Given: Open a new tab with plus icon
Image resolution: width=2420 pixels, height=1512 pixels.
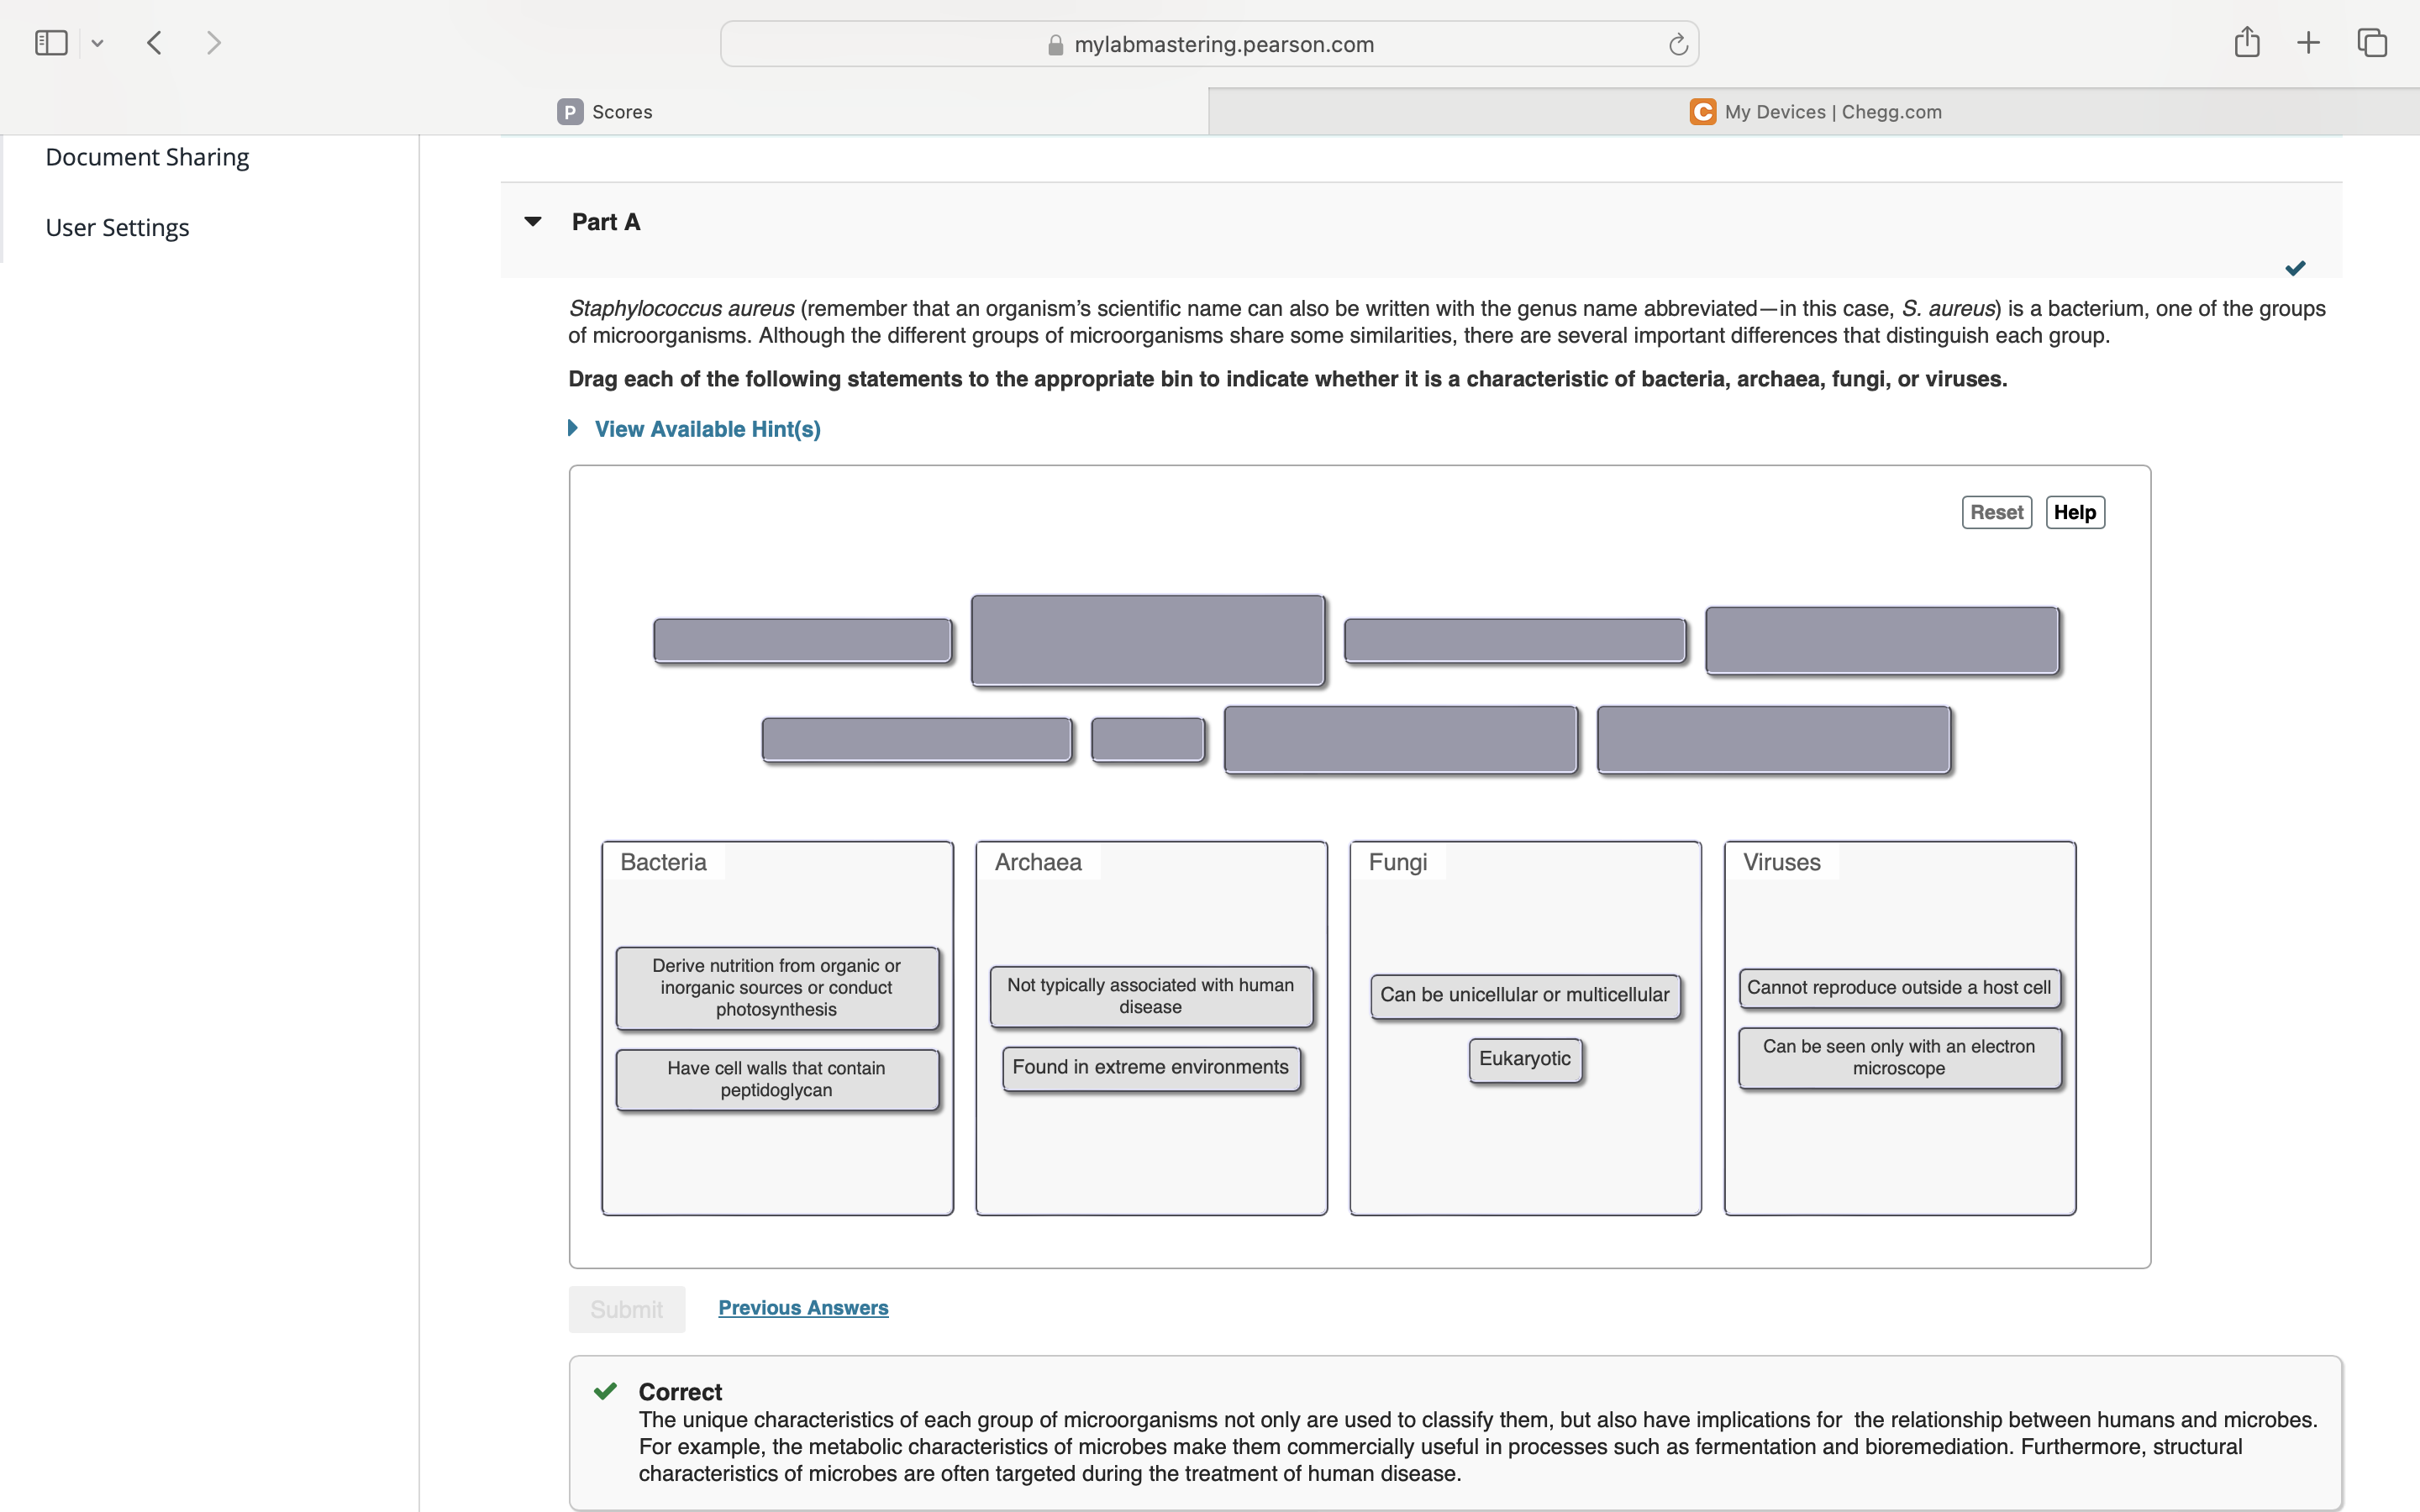Looking at the screenshot, I should click(2308, 43).
